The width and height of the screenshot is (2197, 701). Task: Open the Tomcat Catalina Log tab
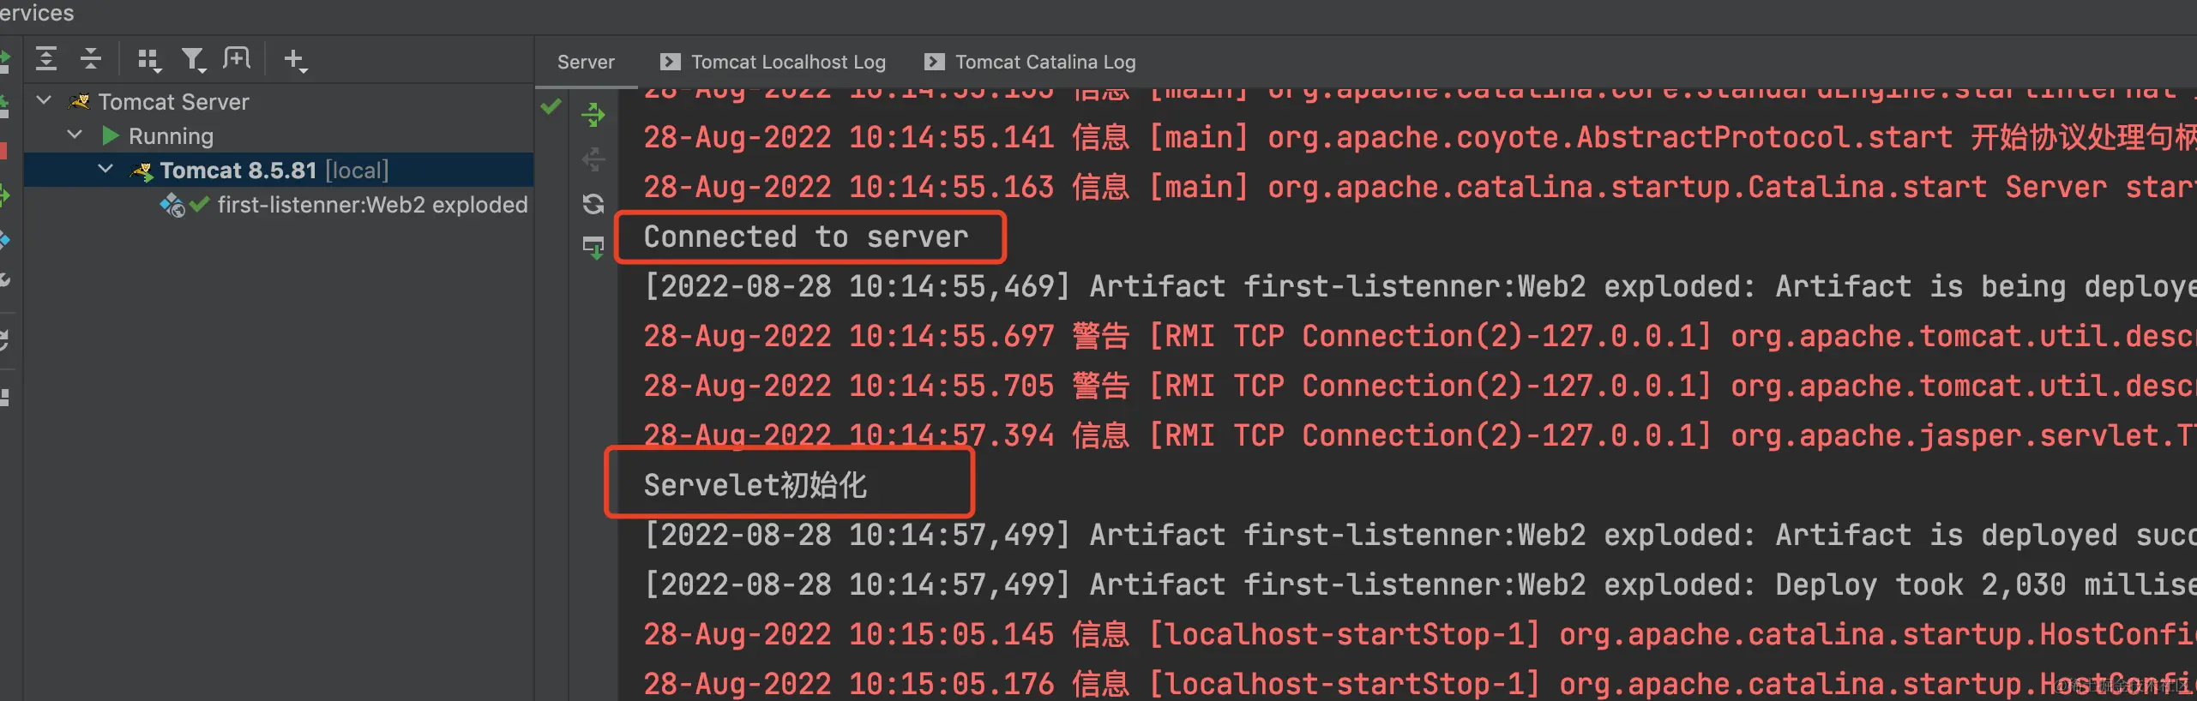point(1030,62)
